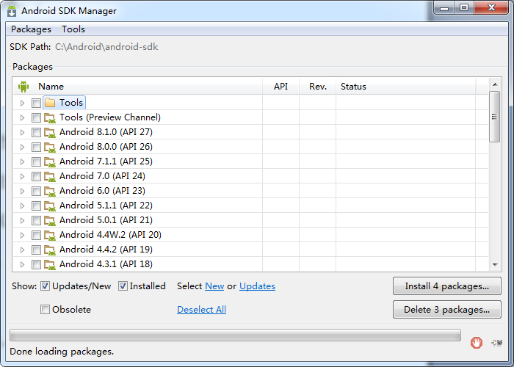
Task: Click the Tools (Preview Channel) package icon
Action: pos(50,117)
